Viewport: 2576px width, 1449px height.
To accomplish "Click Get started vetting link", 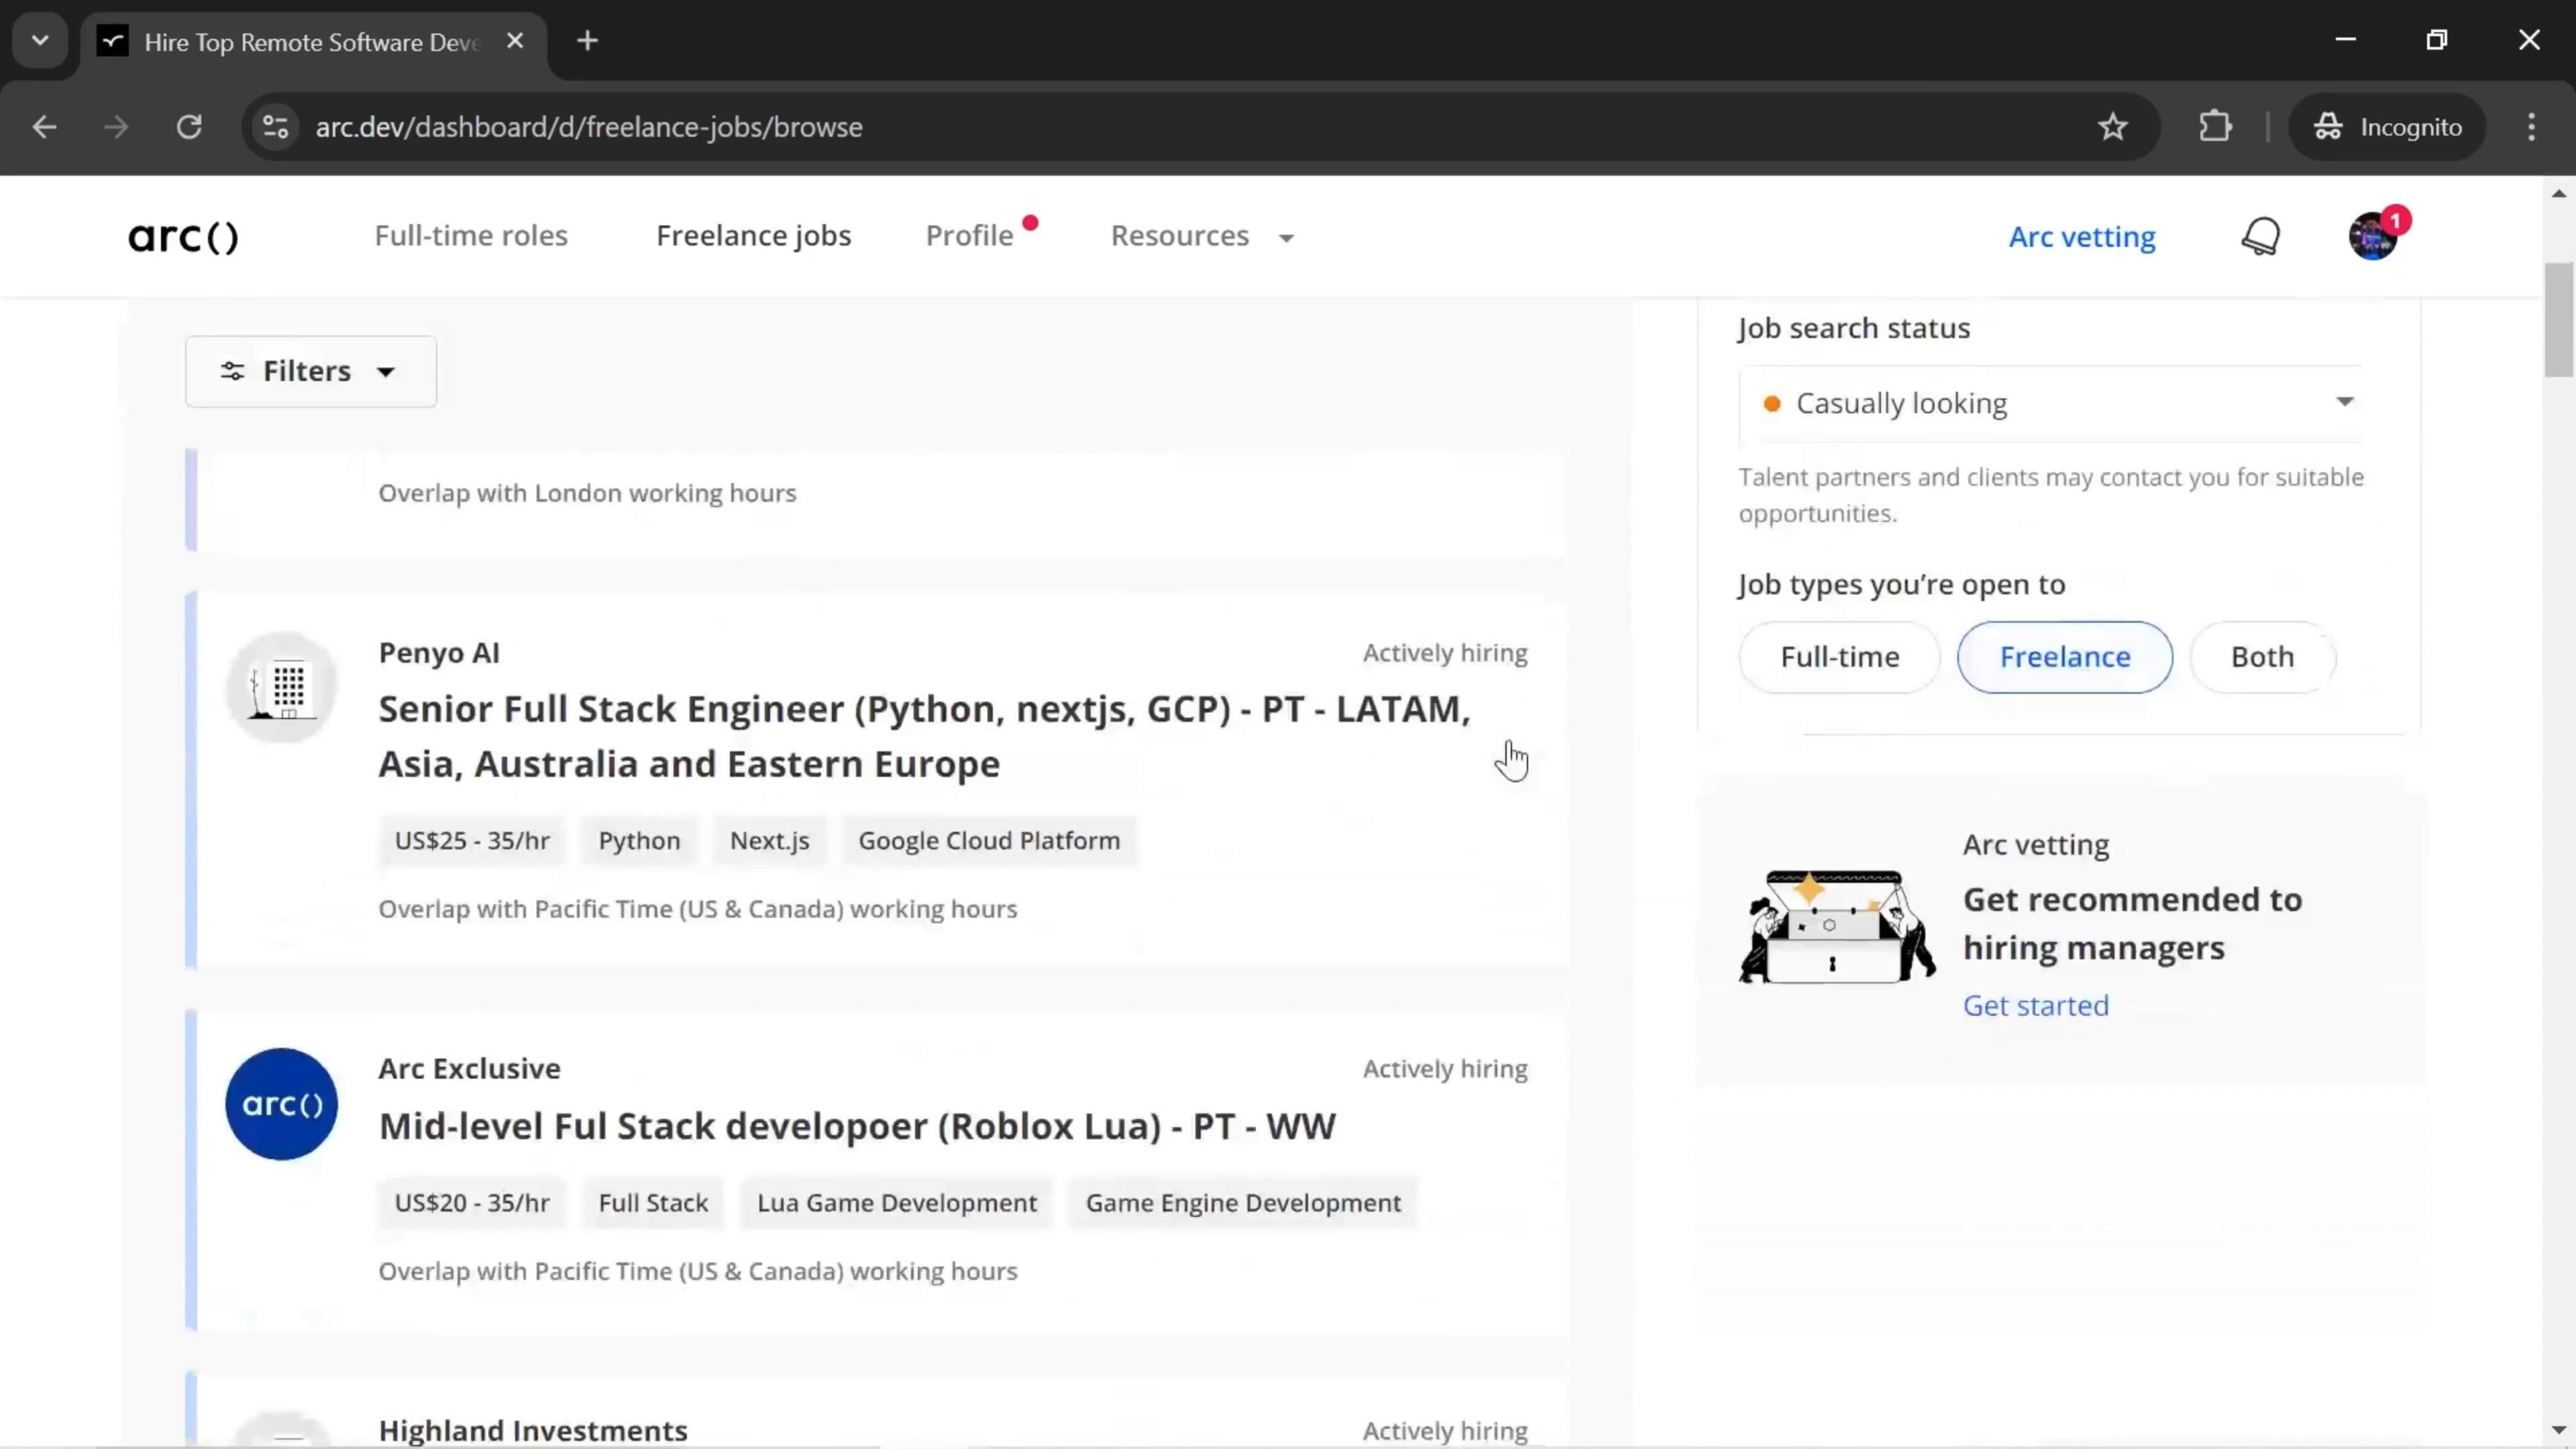I will click(2035, 1005).
